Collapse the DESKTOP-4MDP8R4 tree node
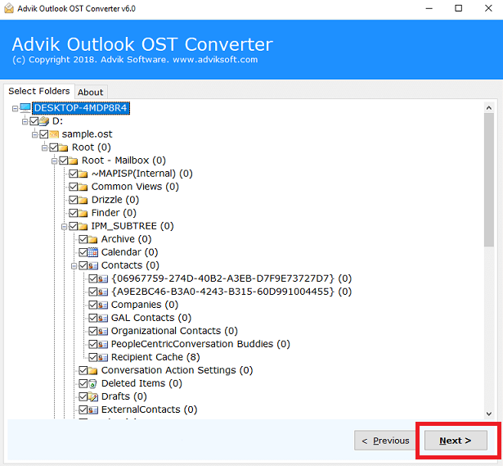The image size is (503, 466). click(15, 109)
